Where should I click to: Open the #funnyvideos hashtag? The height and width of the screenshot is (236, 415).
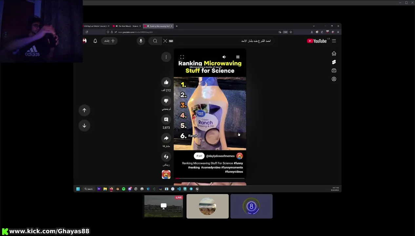pos(234,172)
